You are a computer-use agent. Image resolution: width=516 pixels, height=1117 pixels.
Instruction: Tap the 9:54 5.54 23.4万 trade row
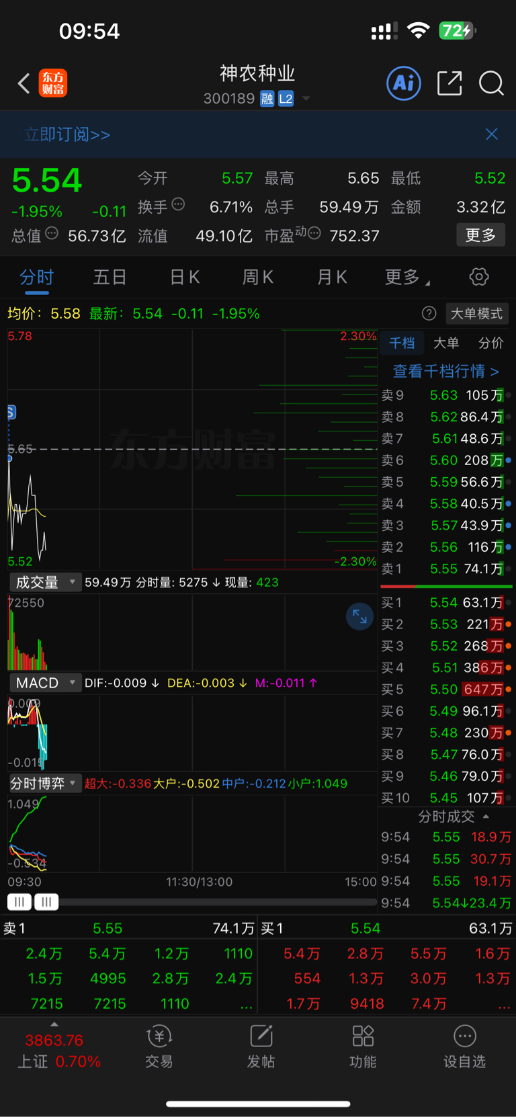coord(446,903)
